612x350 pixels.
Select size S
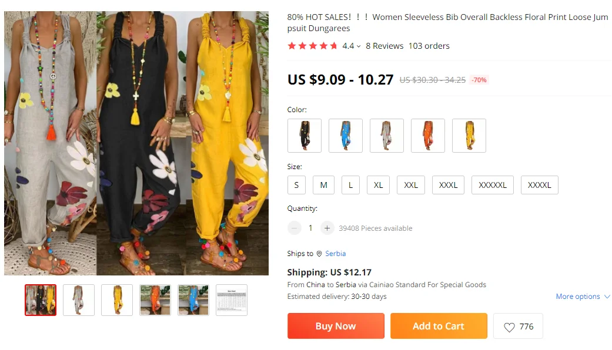click(x=296, y=185)
